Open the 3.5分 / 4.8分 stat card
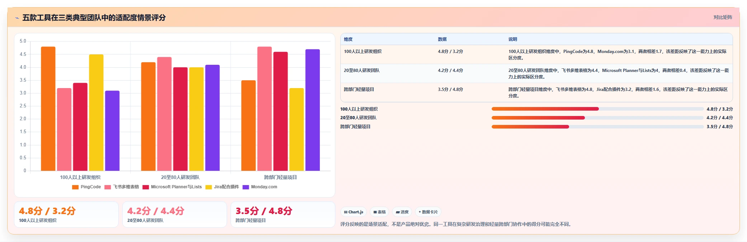Screen dimensions: 747x242 [283, 214]
